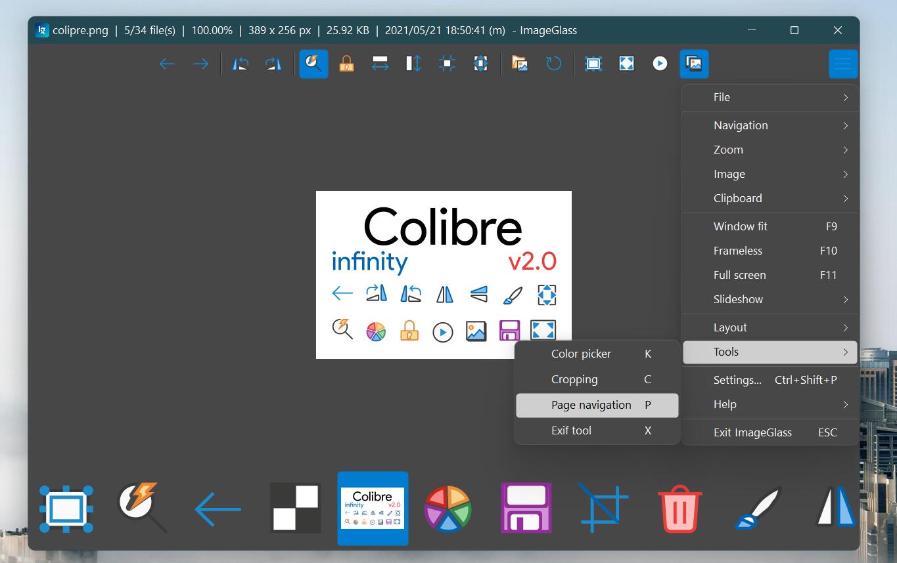This screenshot has height=563, width=897.
Task: Select the highlighted Colibre thumbnail
Action: click(x=373, y=509)
